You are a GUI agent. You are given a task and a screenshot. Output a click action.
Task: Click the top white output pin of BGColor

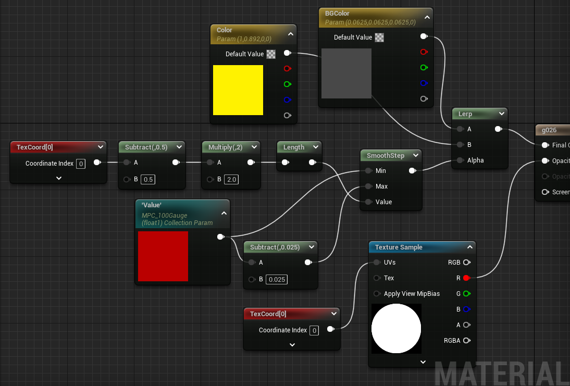(x=424, y=36)
